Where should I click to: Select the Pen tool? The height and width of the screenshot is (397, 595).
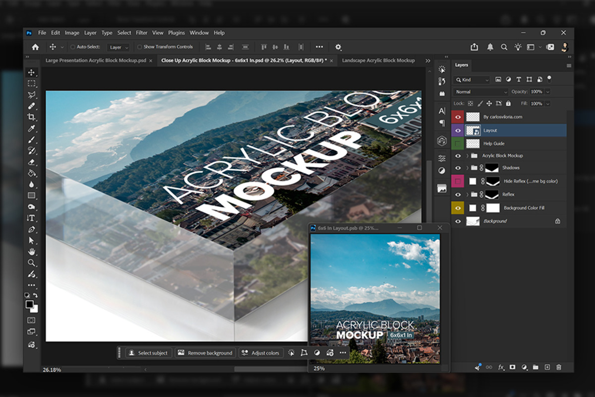(x=32, y=229)
